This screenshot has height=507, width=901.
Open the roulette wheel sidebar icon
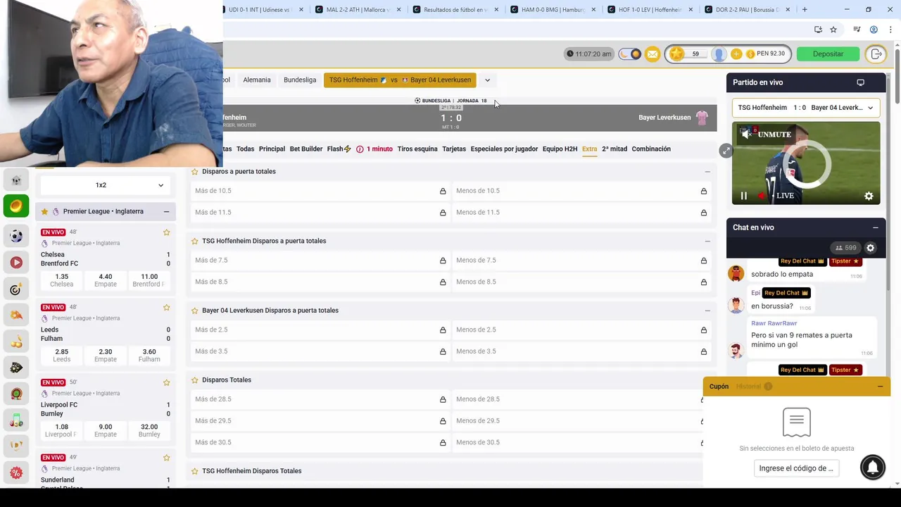(x=16, y=394)
